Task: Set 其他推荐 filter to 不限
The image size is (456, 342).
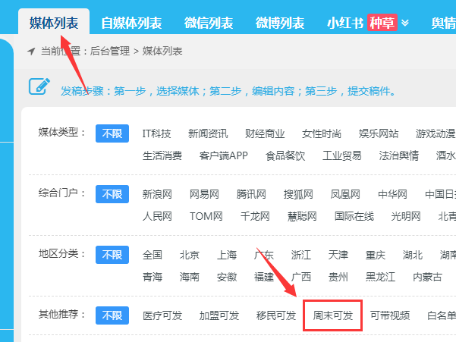Action: tap(112, 315)
